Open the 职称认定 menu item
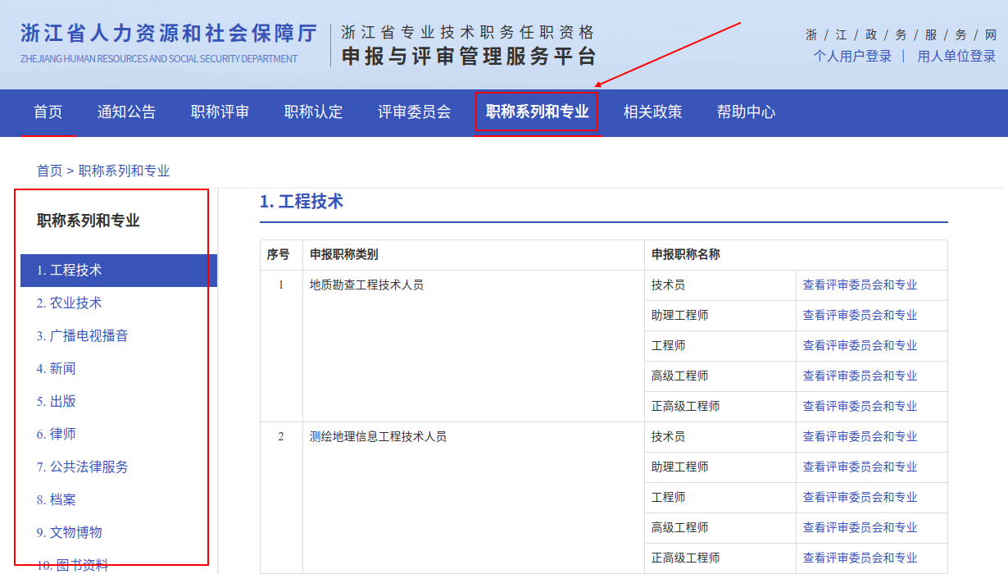This screenshot has height=574, width=1008. tap(313, 112)
